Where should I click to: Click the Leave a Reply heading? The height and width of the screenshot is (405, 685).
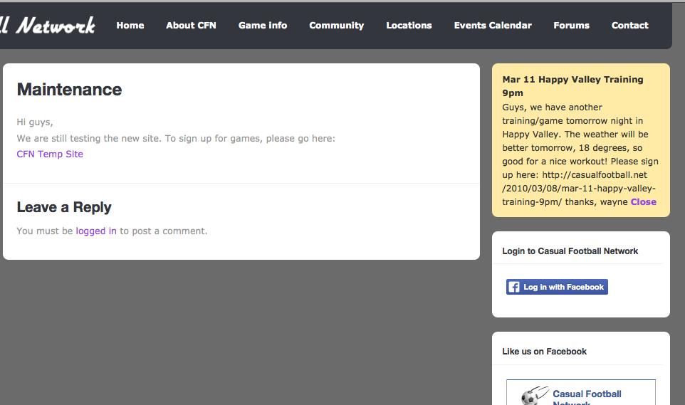tap(64, 207)
